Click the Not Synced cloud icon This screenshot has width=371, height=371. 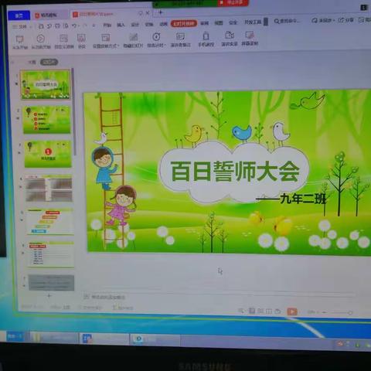(315, 20)
